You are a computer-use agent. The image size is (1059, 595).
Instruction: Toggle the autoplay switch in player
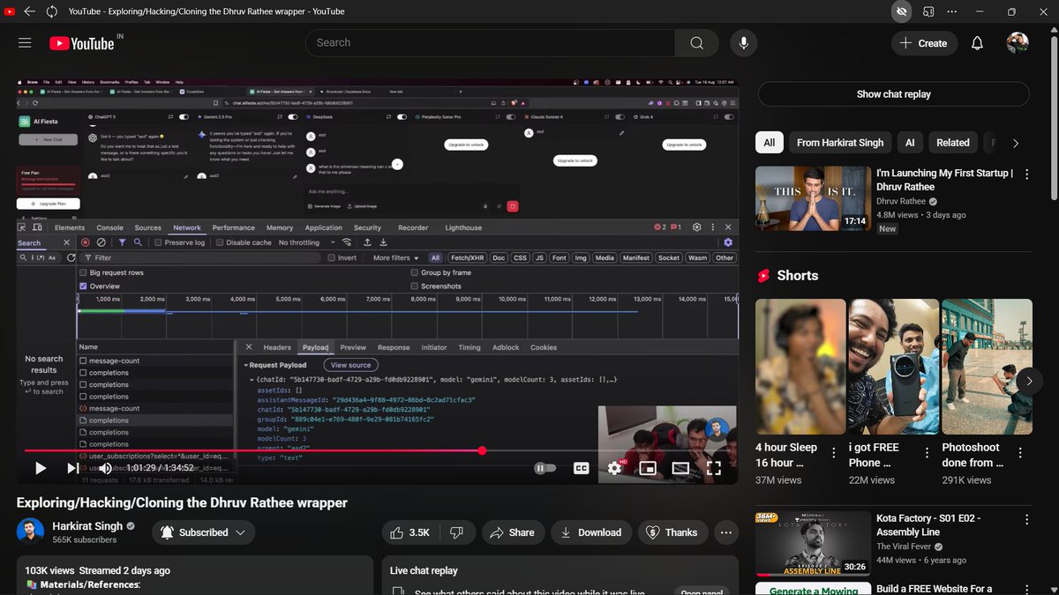(x=546, y=468)
